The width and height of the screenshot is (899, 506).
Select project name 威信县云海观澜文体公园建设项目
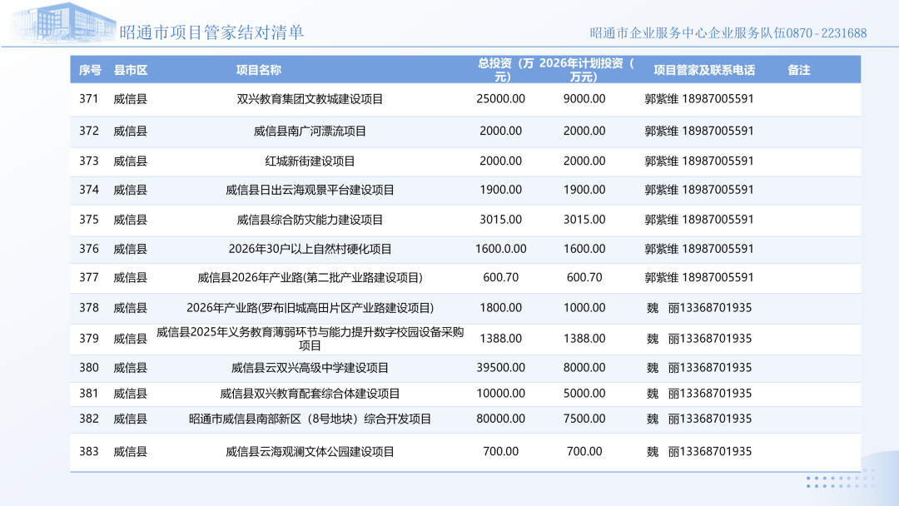pyautogui.click(x=310, y=452)
